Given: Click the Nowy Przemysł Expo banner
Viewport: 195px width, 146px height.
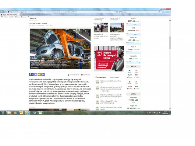Looking at the screenshot, I should (x=109, y=54).
